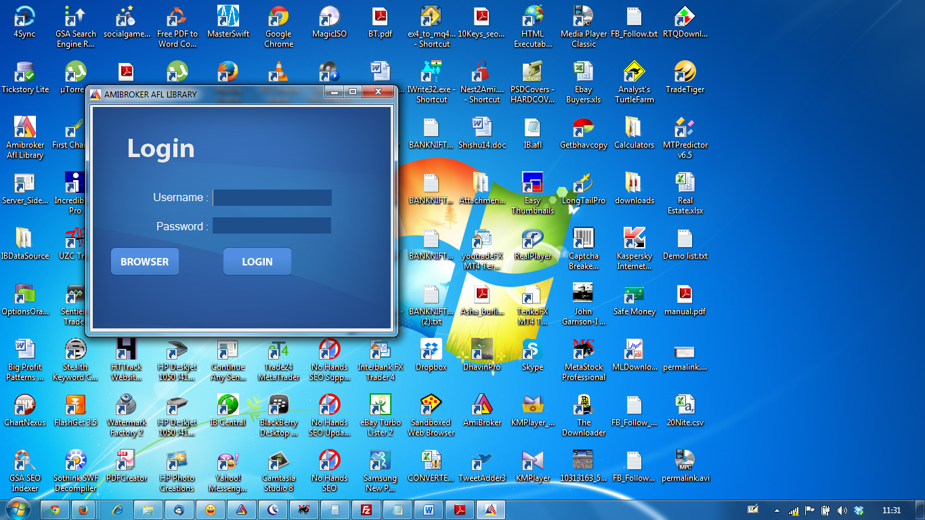Select the FB_Follow.txt file icon
Screen dimensions: 925x520
coord(634,22)
